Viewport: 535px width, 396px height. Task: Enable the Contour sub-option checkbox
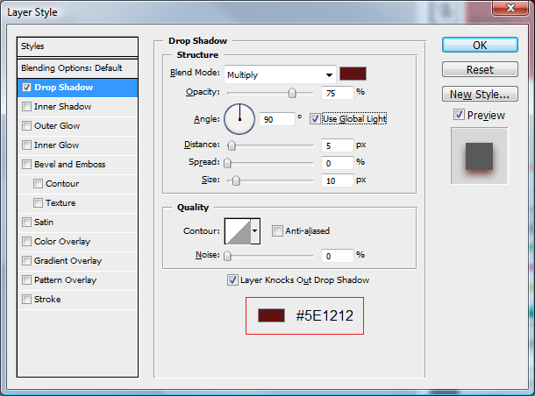[x=38, y=184]
